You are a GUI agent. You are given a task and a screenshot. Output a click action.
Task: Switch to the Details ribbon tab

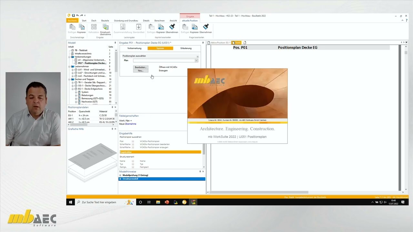(x=146, y=21)
